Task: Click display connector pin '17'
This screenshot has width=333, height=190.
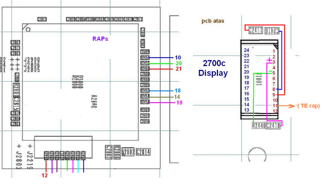Action: click(x=246, y=88)
